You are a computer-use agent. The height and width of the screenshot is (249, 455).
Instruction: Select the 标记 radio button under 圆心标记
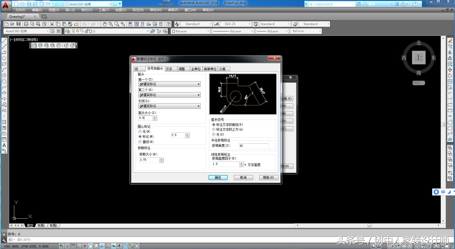(140, 137)
